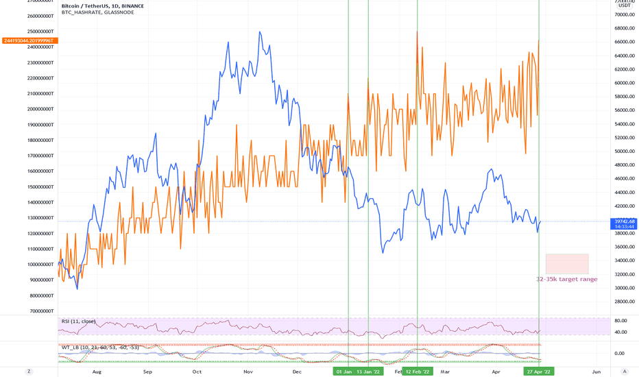Click the blue current price label 39742.68
639x377 pixels.
pyautogui.click(x=624, y=223)
